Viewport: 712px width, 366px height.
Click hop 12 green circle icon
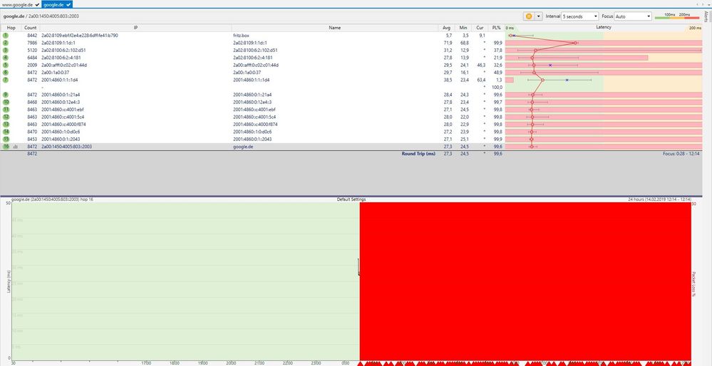(6, 117)
